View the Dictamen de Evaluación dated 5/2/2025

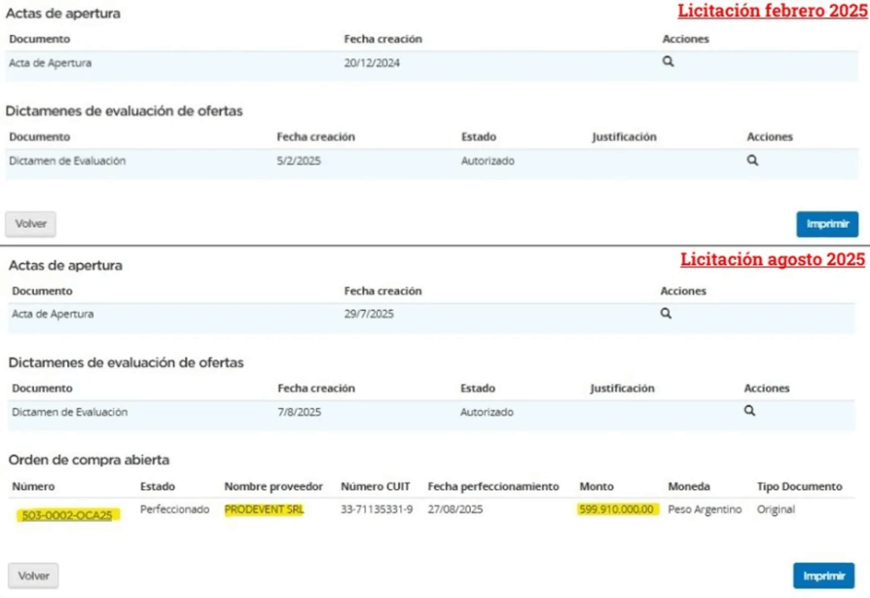[752, 161]
